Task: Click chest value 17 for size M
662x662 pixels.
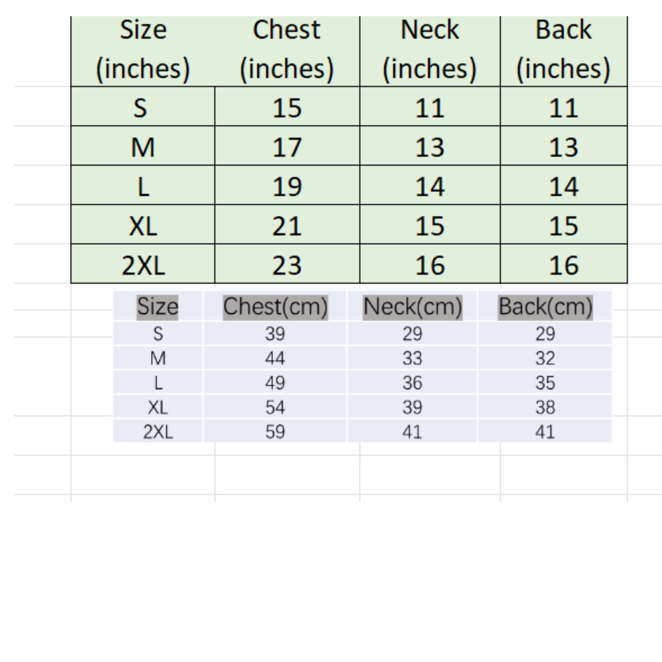Action: [287, 147]
